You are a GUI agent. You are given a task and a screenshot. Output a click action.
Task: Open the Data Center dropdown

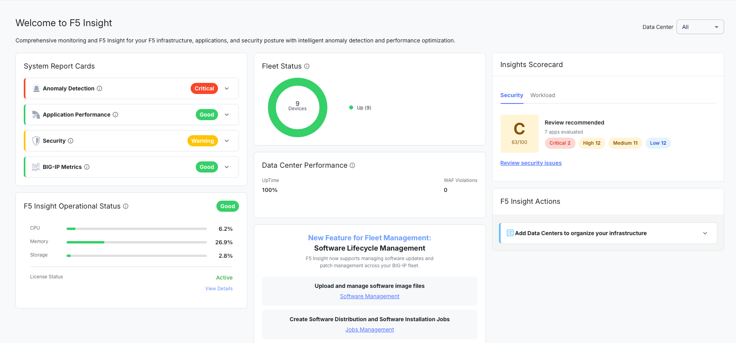pos(700,27)
